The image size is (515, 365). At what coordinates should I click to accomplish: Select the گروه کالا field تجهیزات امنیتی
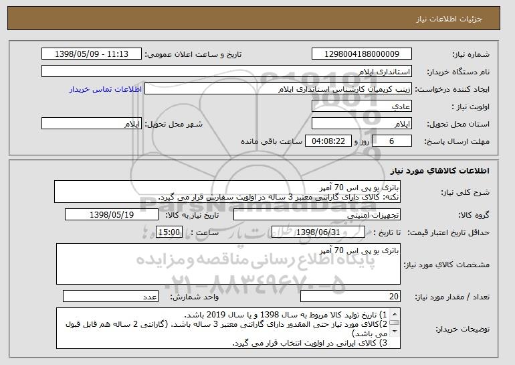[x=317, y=215]
